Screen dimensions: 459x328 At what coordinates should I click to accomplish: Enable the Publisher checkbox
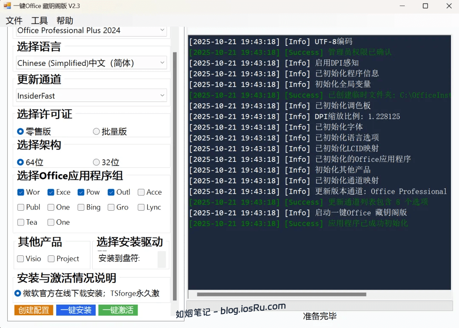pos(21,207)
